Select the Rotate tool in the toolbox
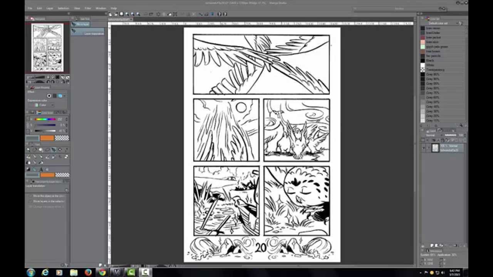Viewport: 493px width, 277px height. pyautogui.click(x=35, y=150)
